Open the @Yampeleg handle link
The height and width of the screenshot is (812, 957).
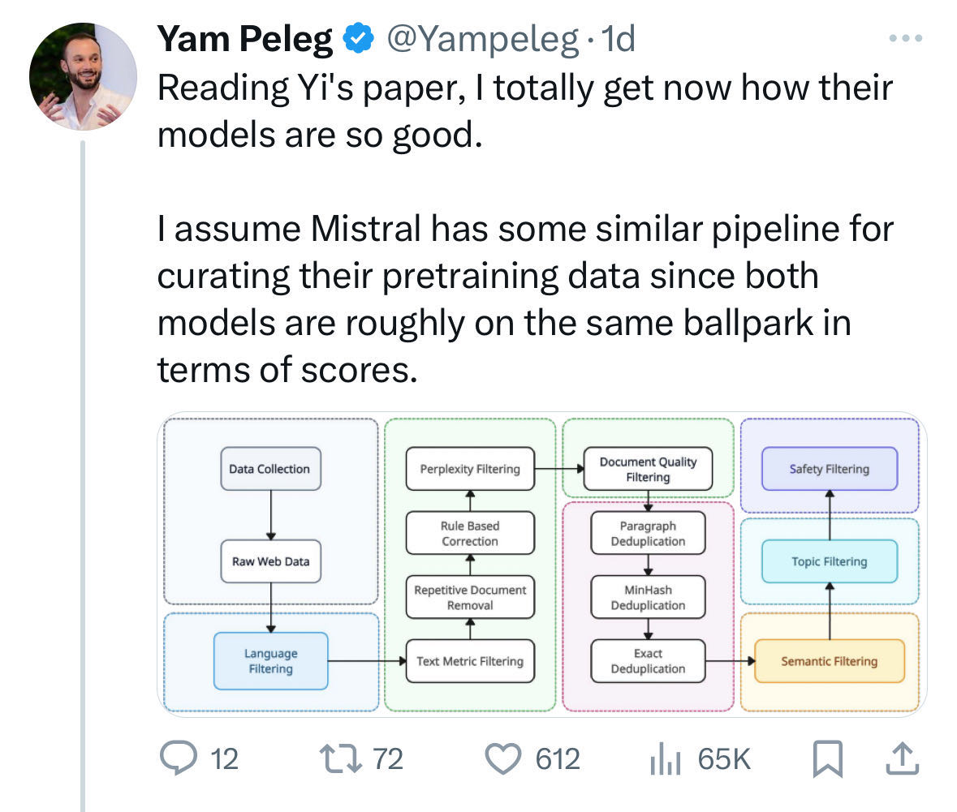tap(483, 39)
